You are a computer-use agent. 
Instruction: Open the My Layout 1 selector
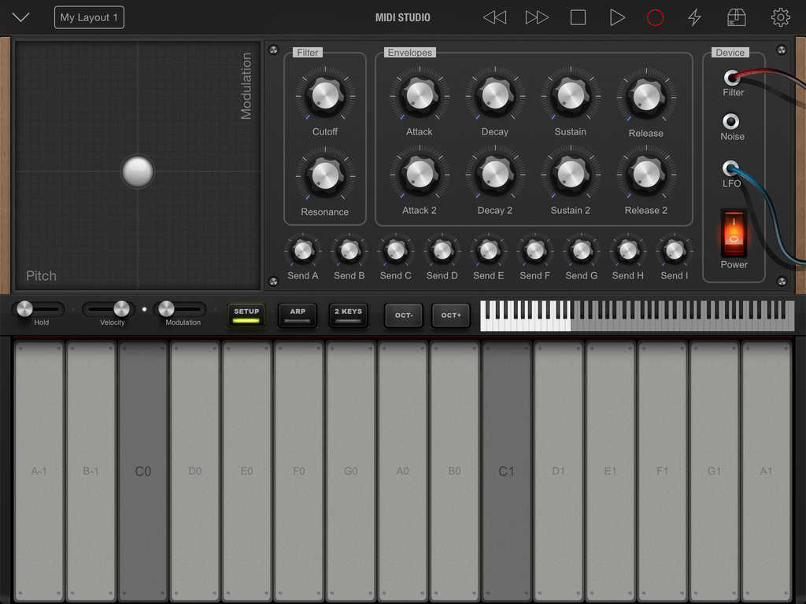pos(89,17)
